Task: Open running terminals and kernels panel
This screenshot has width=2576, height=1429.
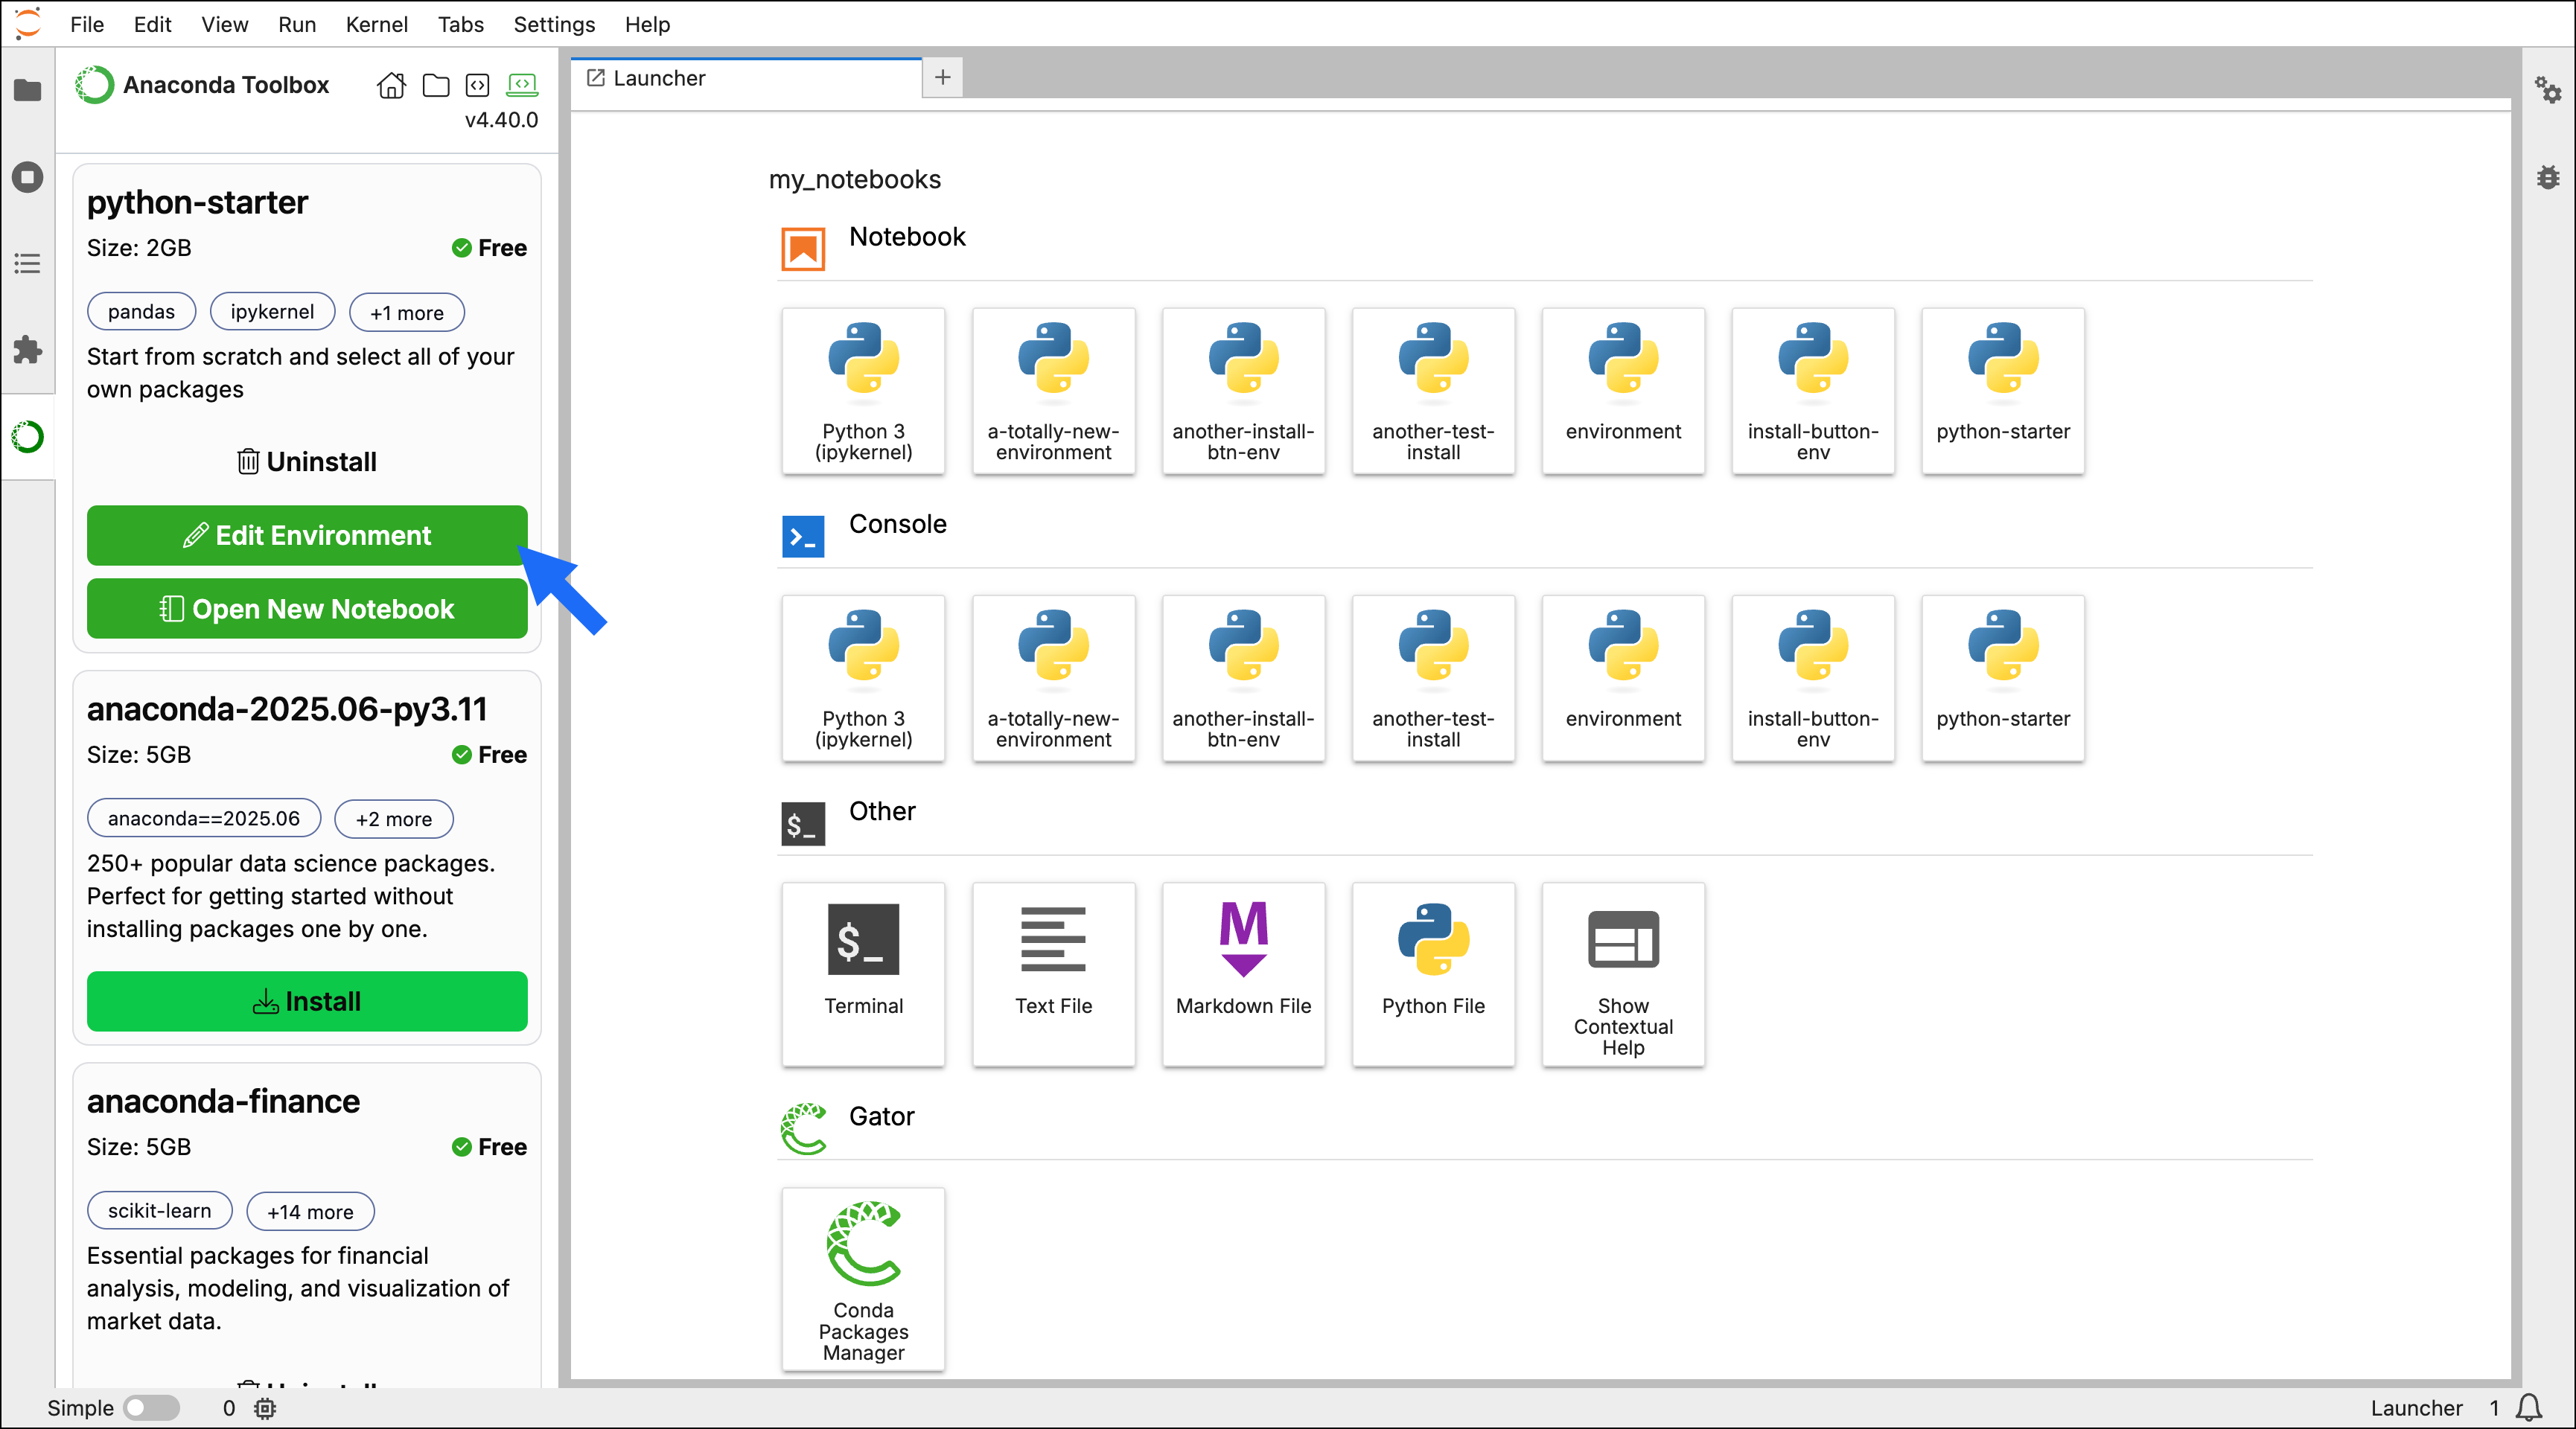Action: (x=28, y=177)
